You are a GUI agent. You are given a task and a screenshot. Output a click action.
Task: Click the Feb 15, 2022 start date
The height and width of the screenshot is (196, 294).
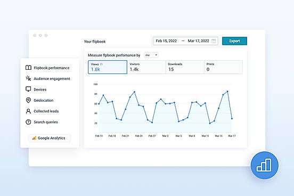[166, 41]
